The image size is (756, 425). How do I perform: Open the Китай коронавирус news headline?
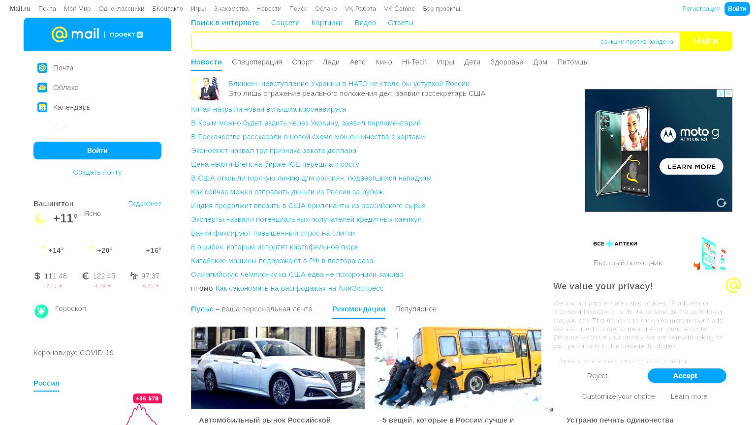click(x=268, y=109)
